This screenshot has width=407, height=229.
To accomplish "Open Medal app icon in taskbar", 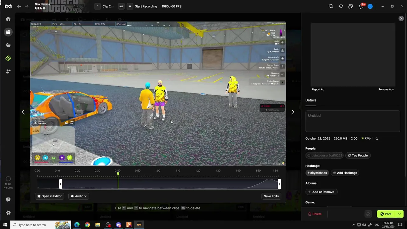I will pyautogui.click(x=139, y=225).
